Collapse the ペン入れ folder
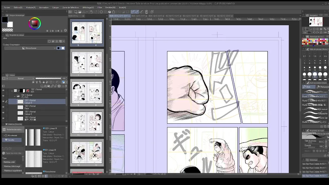Image resolution: width=329 pixels, height=185 pixels. [x=15, y=96]
